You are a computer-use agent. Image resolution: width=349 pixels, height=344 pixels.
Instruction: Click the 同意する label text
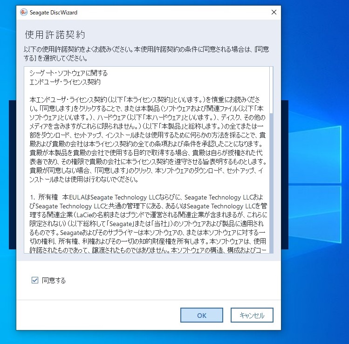(x=54, y=280)
